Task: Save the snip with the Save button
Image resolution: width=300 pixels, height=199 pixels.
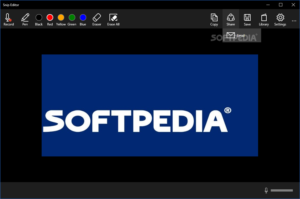Action: 247,19
